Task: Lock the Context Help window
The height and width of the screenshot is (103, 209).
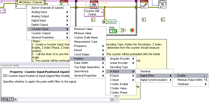Action: pyautogui.click(x=7, y=99)
